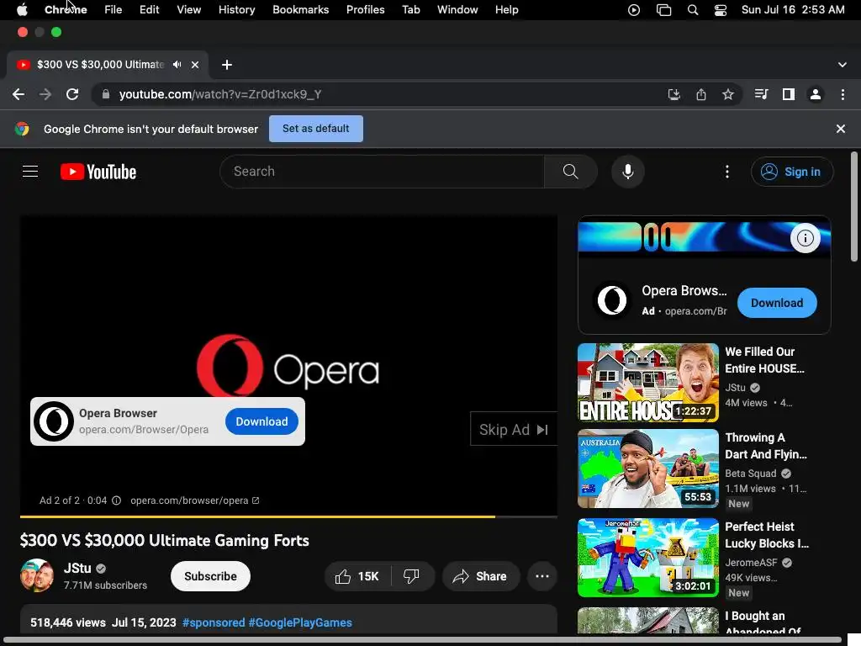
Task: Open Throwing A Dart And Flying video thumbnail
Action: pos(648,469)
